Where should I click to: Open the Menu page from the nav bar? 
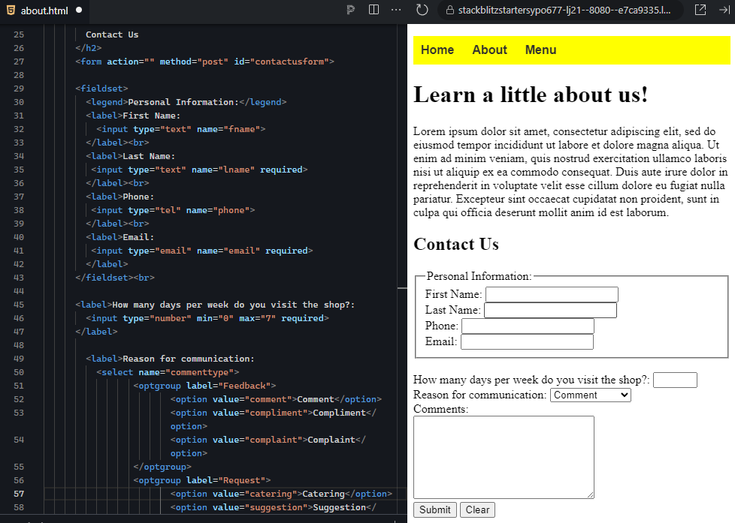coord(540,50)
